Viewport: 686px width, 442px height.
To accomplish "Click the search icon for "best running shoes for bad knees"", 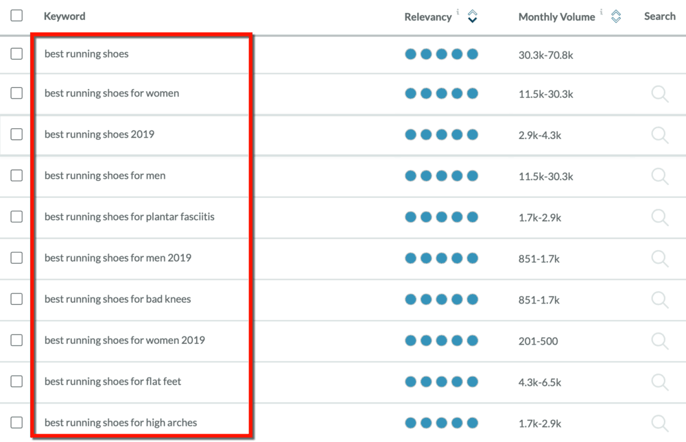I will 660,299.
